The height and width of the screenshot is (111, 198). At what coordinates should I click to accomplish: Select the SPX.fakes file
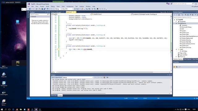click(184, 51)
